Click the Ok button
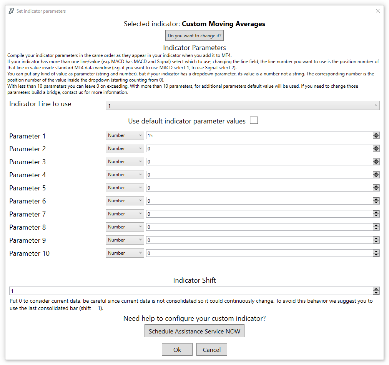This screenshot has height=365, width=389. pyautogui.click(x=177, y=349)
